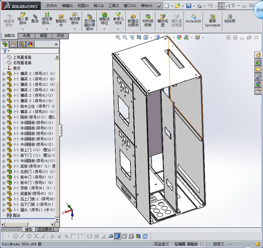Toggle shaded with edges display mode
Screen dimensions: 263x248
(x=117, y=236)
